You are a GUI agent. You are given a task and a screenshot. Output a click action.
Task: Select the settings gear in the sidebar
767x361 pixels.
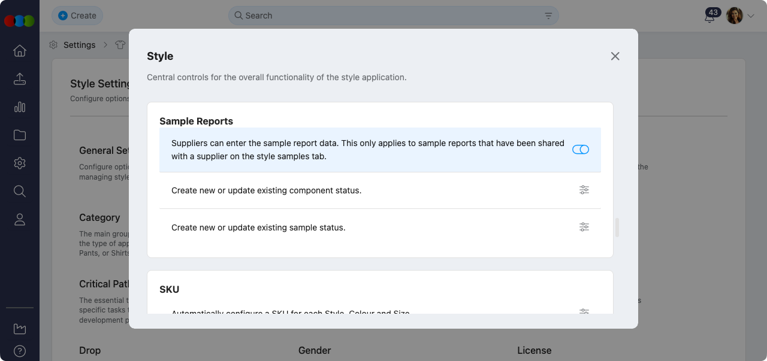click(x=19, y=163)
